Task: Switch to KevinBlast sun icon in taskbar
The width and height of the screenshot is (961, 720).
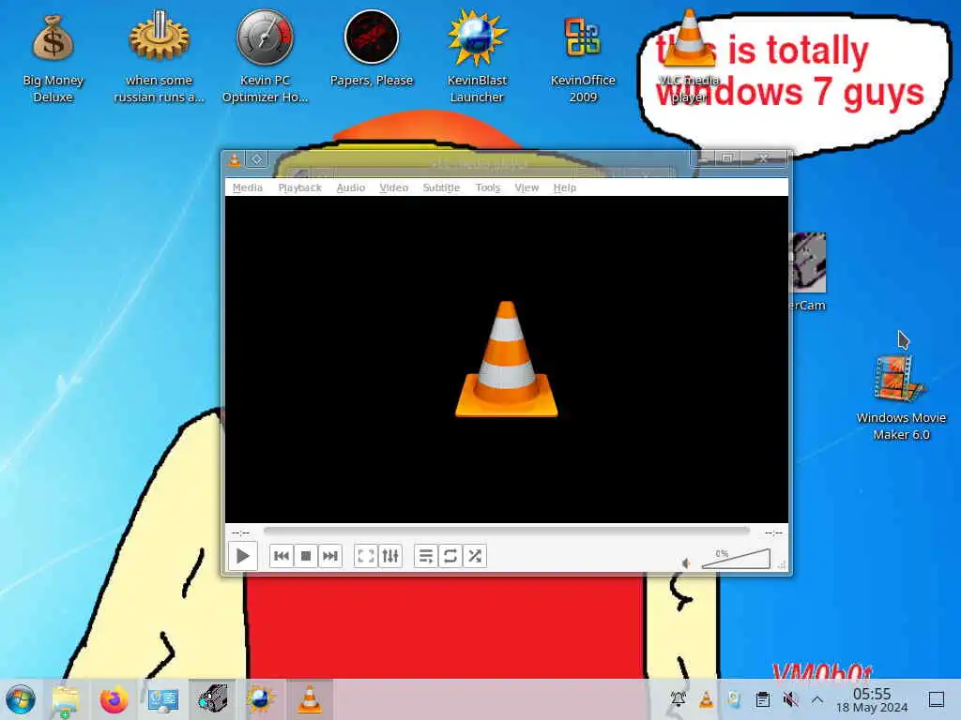Action: 261,699
